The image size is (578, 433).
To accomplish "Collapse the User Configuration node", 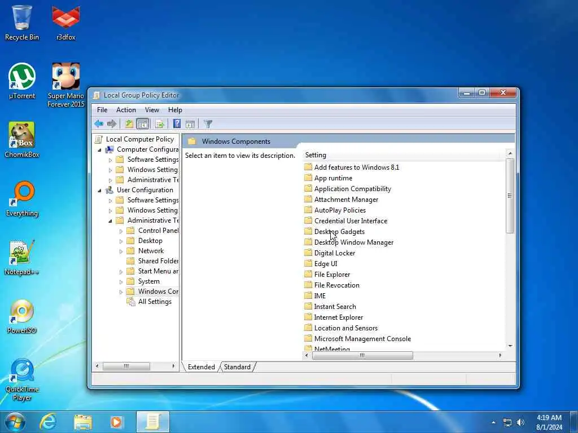I will (99, 191).
